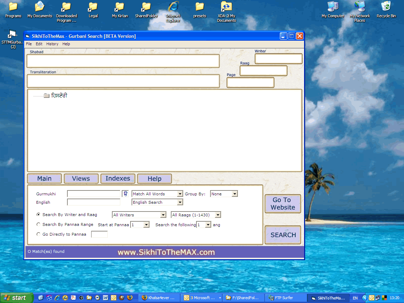Click the Go Directly to Pannaa field
404x303 pixels.
coord(99,235)
